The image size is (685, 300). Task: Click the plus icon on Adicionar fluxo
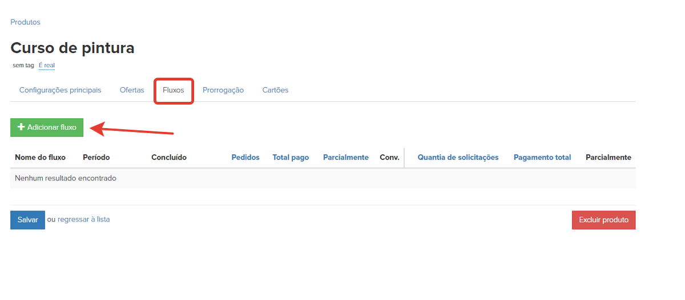coord(21,128)
